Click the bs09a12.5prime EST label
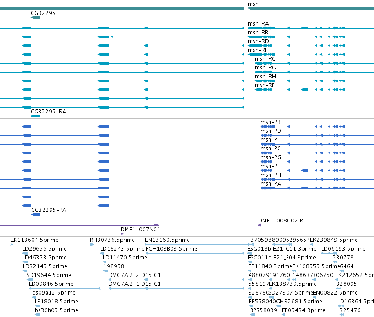Viewport: 374px width, 317px height. [54, 293]
